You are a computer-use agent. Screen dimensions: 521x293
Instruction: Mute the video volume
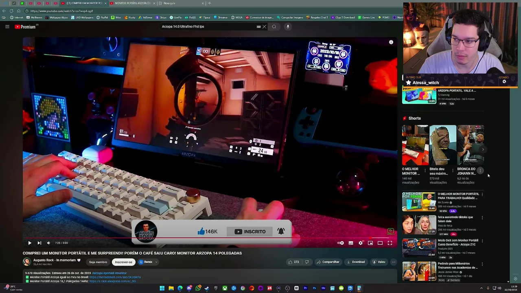pos(48,243)
